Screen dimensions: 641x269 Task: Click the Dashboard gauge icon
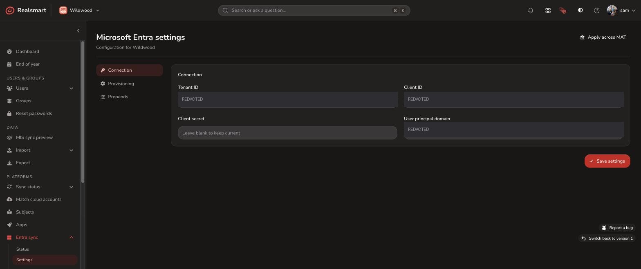pos(9,51)
